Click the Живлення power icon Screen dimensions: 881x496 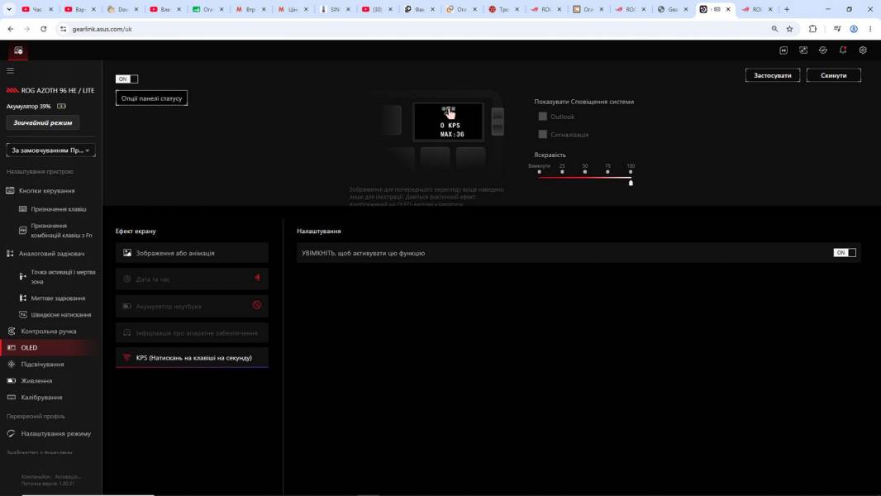[12, 380]
